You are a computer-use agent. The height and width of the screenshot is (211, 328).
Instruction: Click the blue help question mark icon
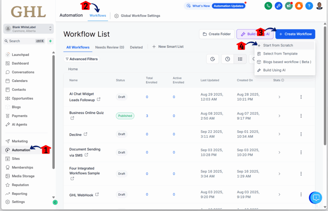tap(309, 6)
